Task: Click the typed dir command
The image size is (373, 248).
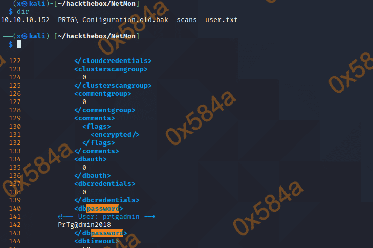Action: point(24,11)
